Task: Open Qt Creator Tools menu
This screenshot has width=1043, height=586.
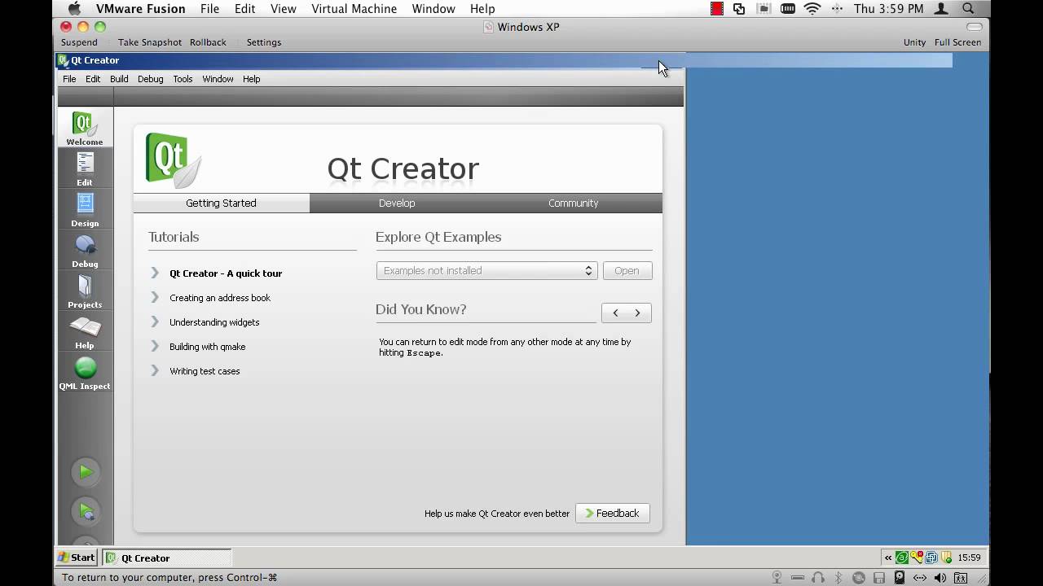Action: pos(183,79)
